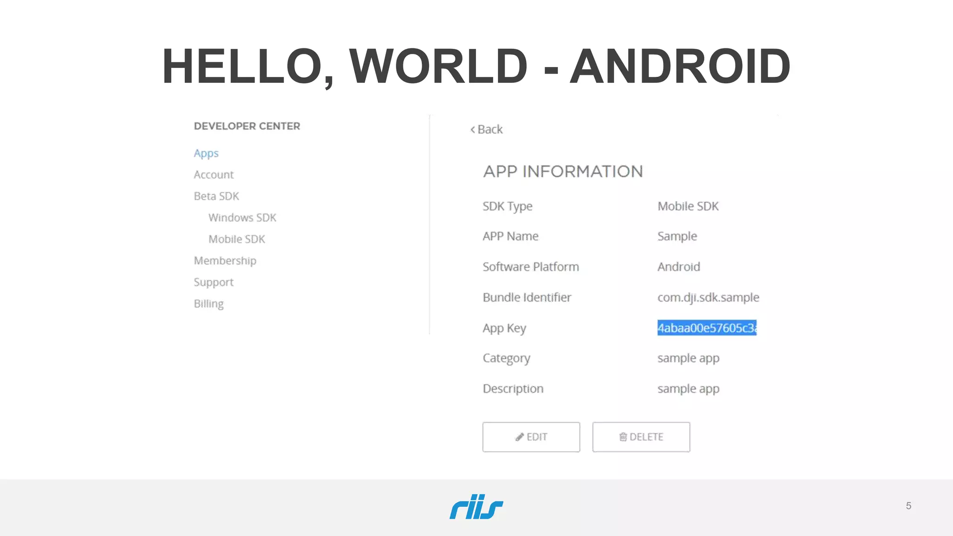Click the 'SDK Type' label
953x536 pixels.
(x=507, y=207)
